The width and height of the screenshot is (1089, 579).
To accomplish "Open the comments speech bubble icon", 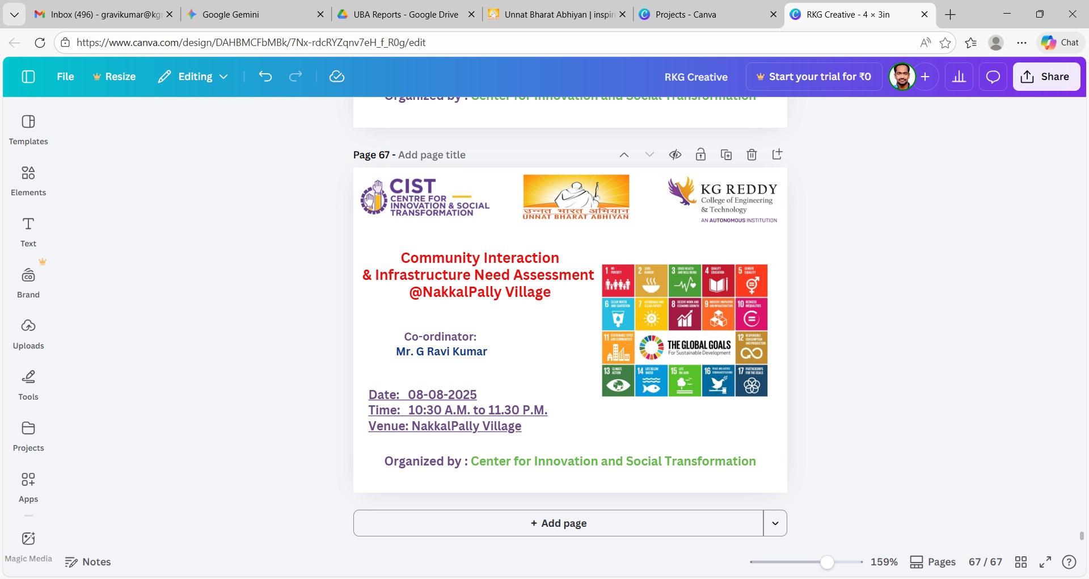I will click(993, 77).
